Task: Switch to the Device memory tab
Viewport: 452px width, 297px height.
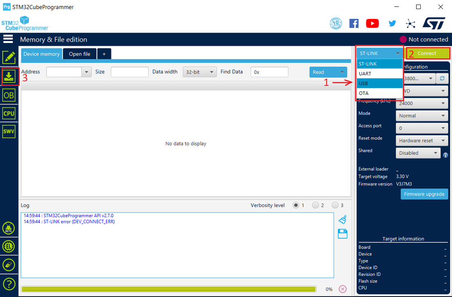Action: pyautogui.click(x=42, y=54)
